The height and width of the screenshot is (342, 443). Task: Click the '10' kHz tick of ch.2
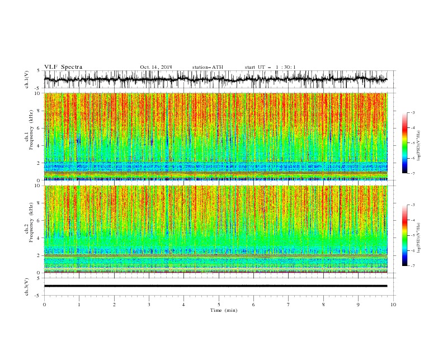(38, 186)
